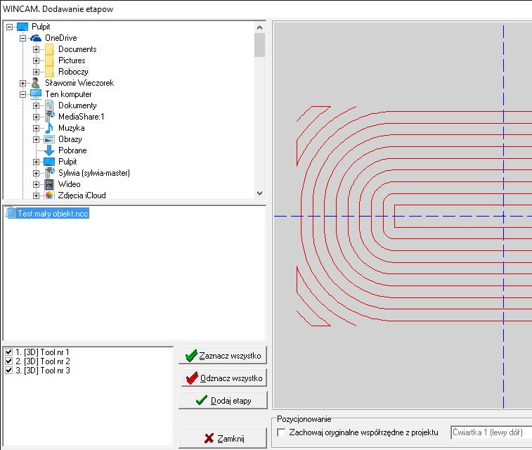Select the Pulpit folder under Ten komputer
Viewport: 532px width, 450px height.
67,162
